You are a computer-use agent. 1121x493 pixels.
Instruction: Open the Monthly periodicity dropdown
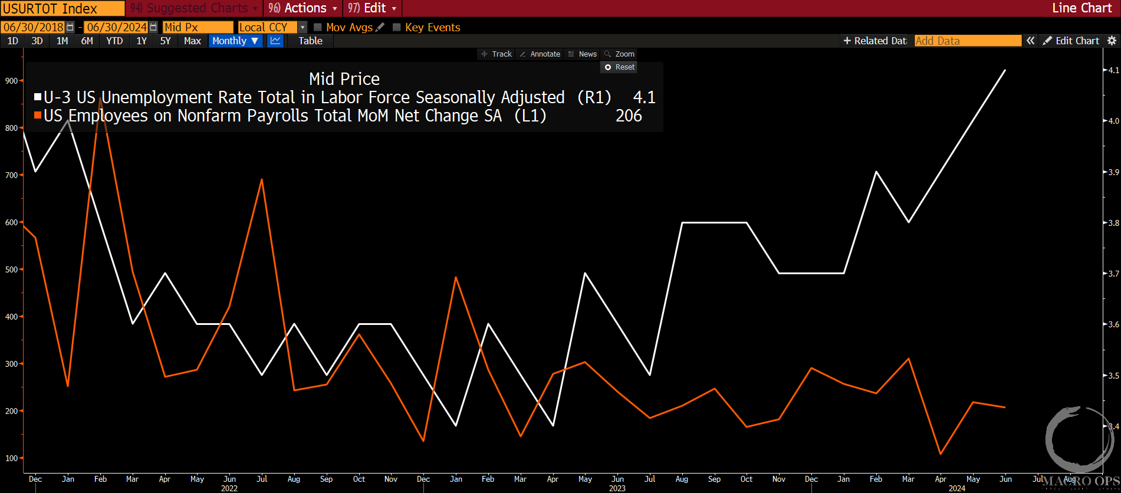[x=235, y=41]
